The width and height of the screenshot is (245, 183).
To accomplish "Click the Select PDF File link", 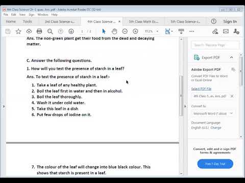I will [201, 88].
